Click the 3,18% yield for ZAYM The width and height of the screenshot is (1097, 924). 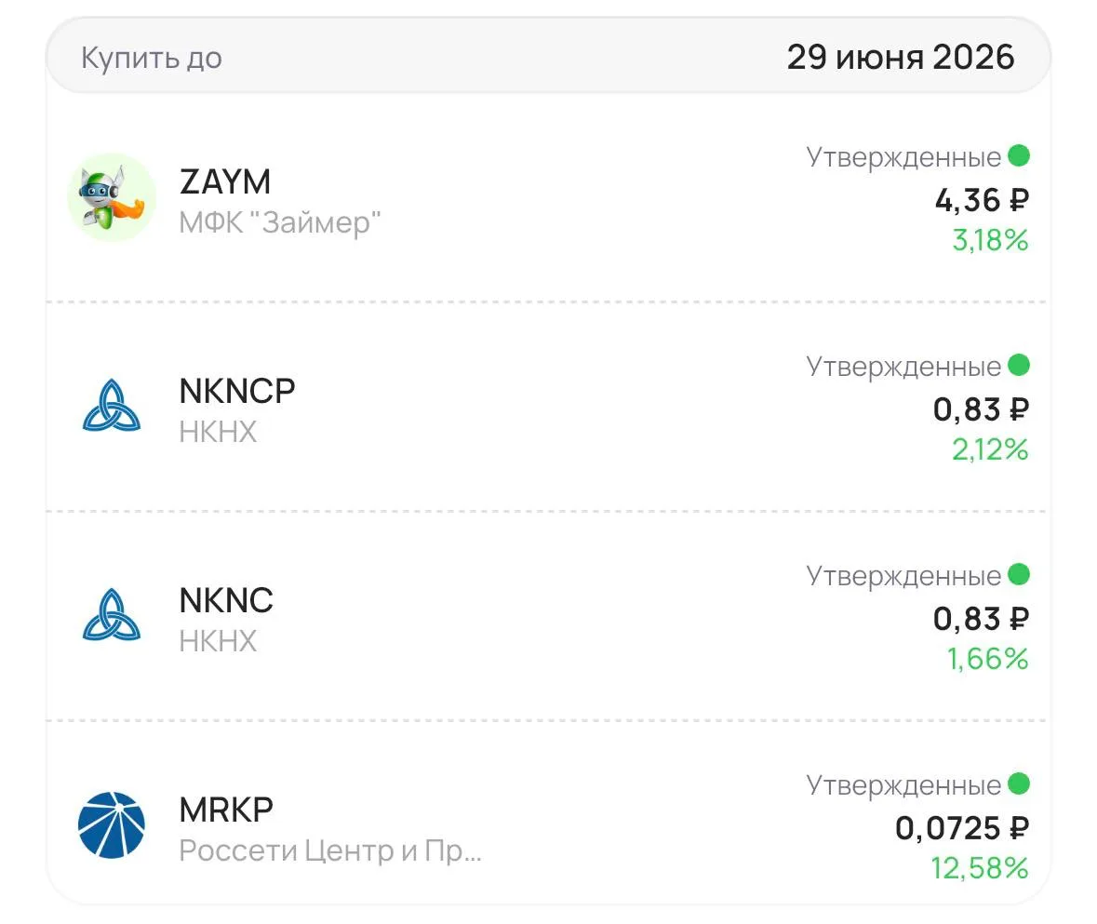(x=990, y=240)
